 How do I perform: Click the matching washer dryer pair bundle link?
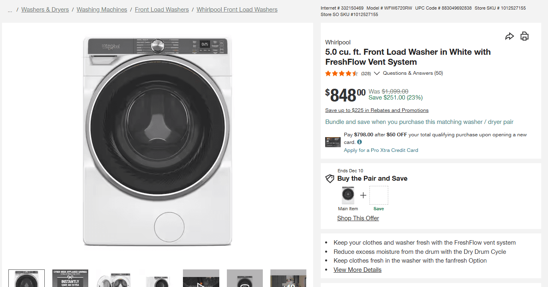tap(419, 122)
